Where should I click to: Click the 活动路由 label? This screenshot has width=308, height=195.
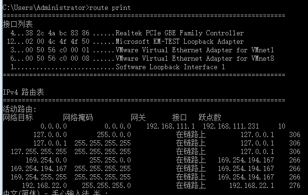[20, 109]
